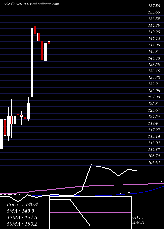
Task: Click the 136.46 price axis label
Action: [x=154, y=71]
